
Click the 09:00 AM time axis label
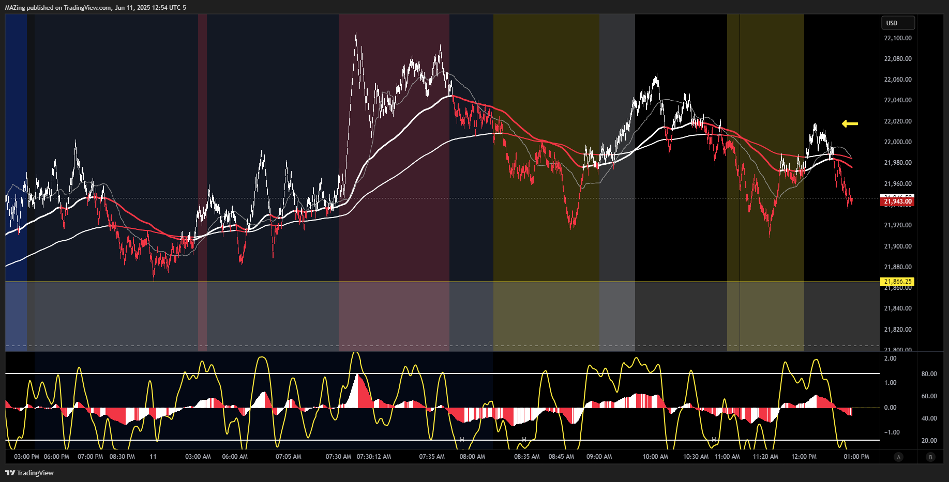click(x=599, y=457)
